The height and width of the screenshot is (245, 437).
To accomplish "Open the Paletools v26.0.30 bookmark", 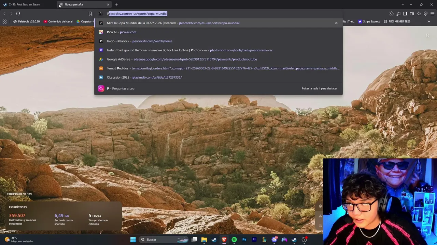I will click(x=26, y=21).
